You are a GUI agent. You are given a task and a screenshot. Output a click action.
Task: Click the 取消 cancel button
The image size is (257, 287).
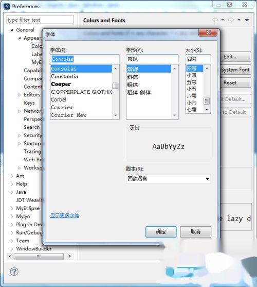click(195, 232)
